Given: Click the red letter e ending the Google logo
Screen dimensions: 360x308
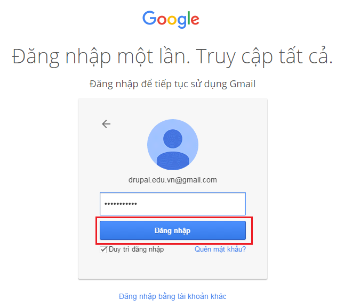Looking at the screenshot, I should pyautogui.click(x=195, y=20).
